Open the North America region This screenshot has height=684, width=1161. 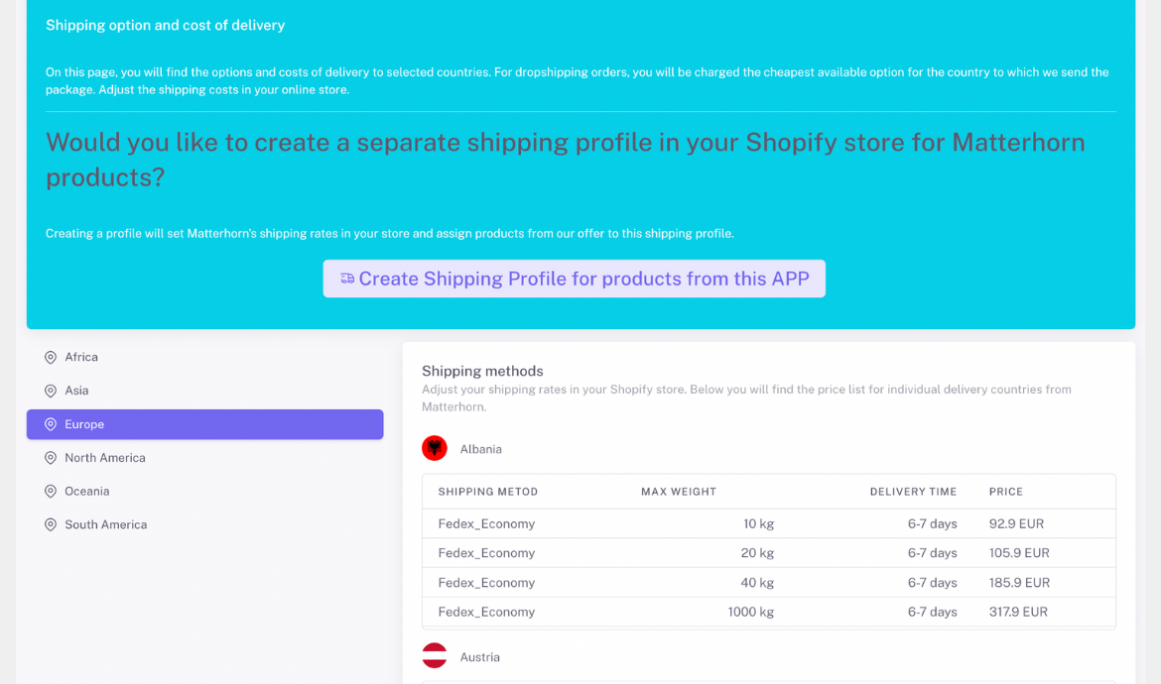pyautogui.click(x=205, y=458)
